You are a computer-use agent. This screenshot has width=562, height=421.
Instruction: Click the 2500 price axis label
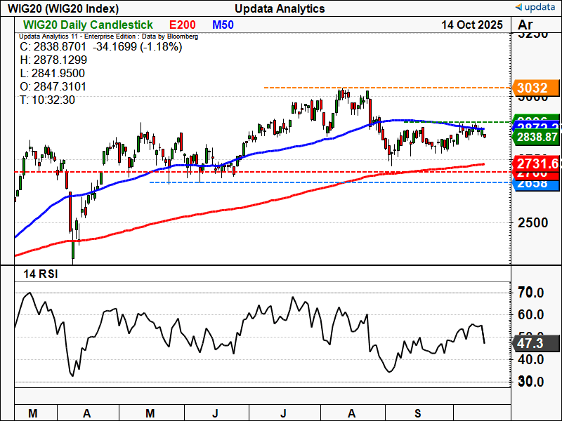(532, 222)
